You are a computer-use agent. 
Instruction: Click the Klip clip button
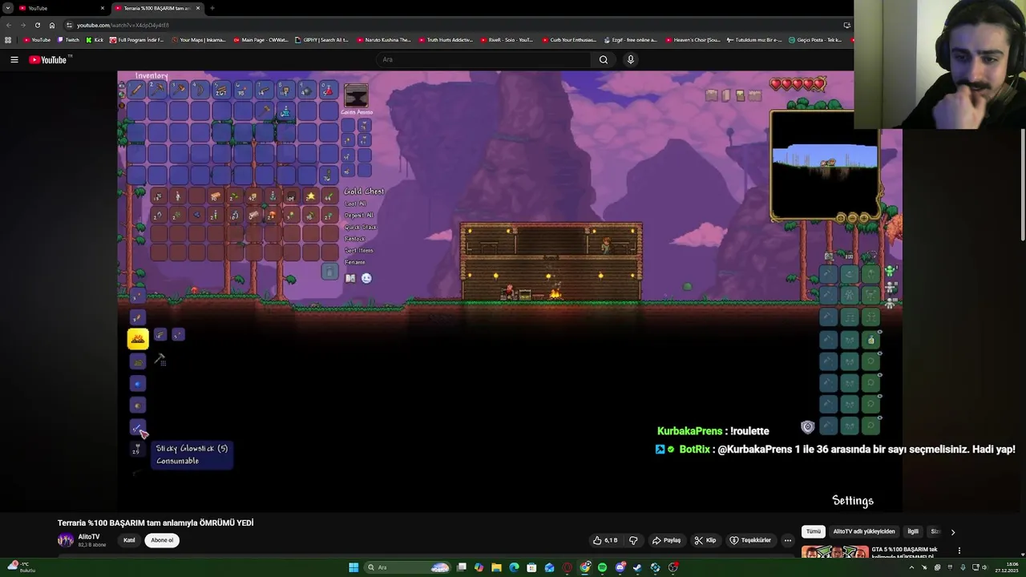tap(705, 540)
